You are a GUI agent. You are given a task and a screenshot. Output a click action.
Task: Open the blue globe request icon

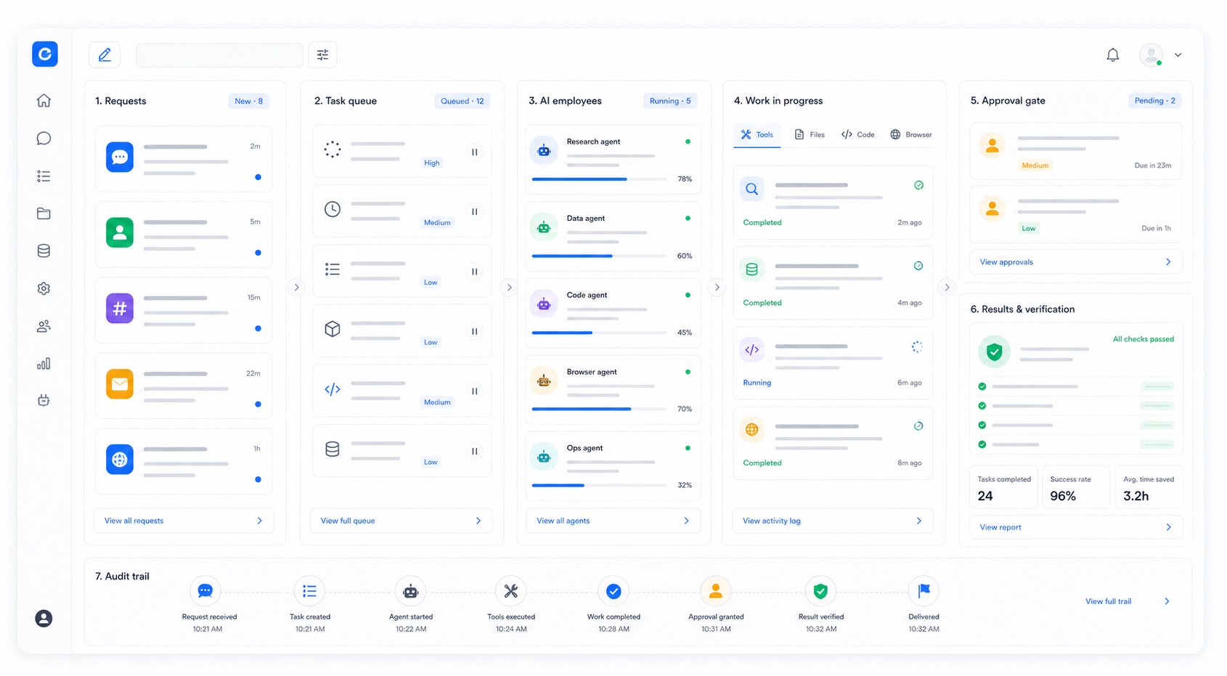coord(120,460)
